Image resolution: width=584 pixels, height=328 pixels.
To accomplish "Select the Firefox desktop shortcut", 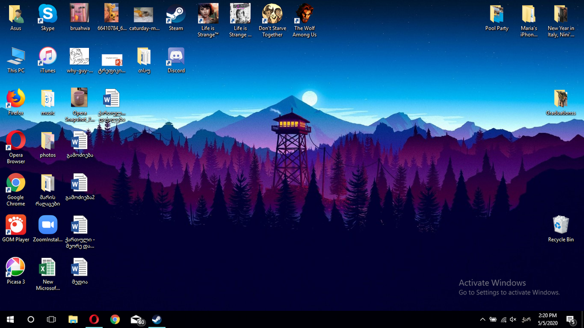I will point(15,102).
